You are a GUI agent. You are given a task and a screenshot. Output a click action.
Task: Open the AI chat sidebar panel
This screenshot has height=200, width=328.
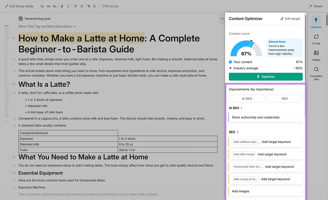pyautogui.click(x=316, y=39)
